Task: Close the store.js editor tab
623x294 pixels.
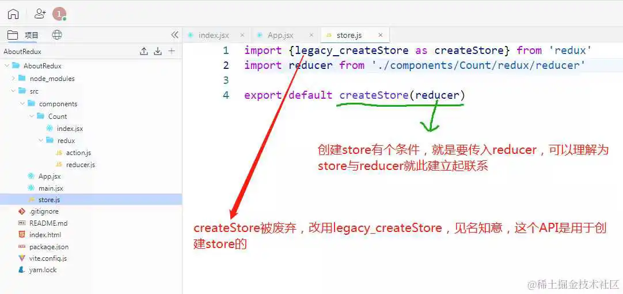Action: pos(381,35)
